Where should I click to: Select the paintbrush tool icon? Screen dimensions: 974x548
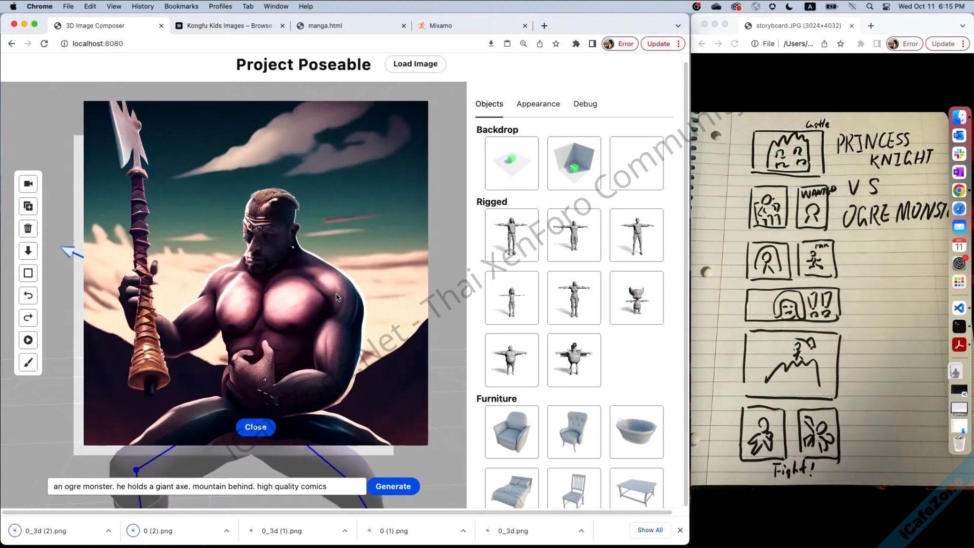tap(28, 362)
